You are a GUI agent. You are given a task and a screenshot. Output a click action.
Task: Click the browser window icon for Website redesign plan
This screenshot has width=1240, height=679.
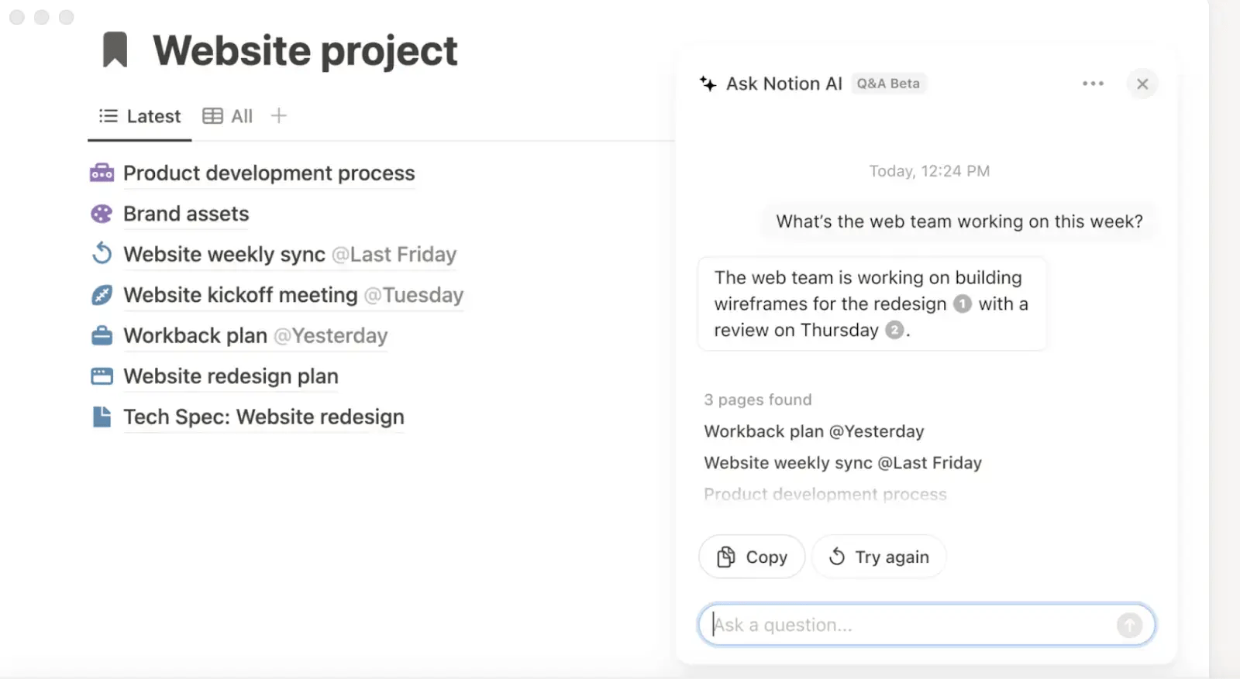coord(102,376)
